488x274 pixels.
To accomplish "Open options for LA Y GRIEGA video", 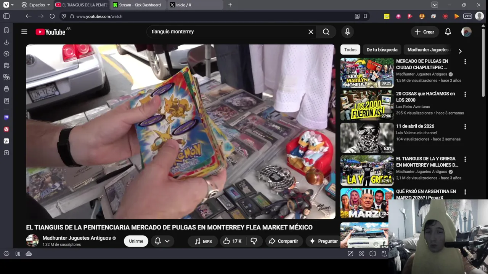I will click(x=465, y=159).
